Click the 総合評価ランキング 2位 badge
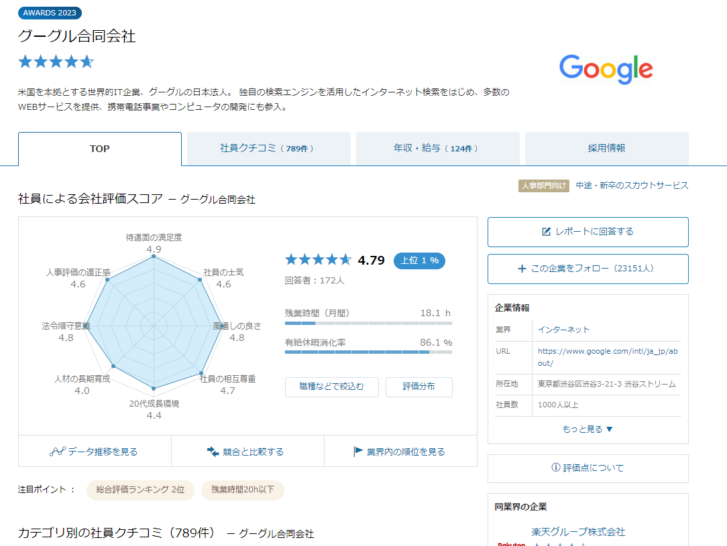This screenshot has height=546, width=727. click(x=139, y=490)
